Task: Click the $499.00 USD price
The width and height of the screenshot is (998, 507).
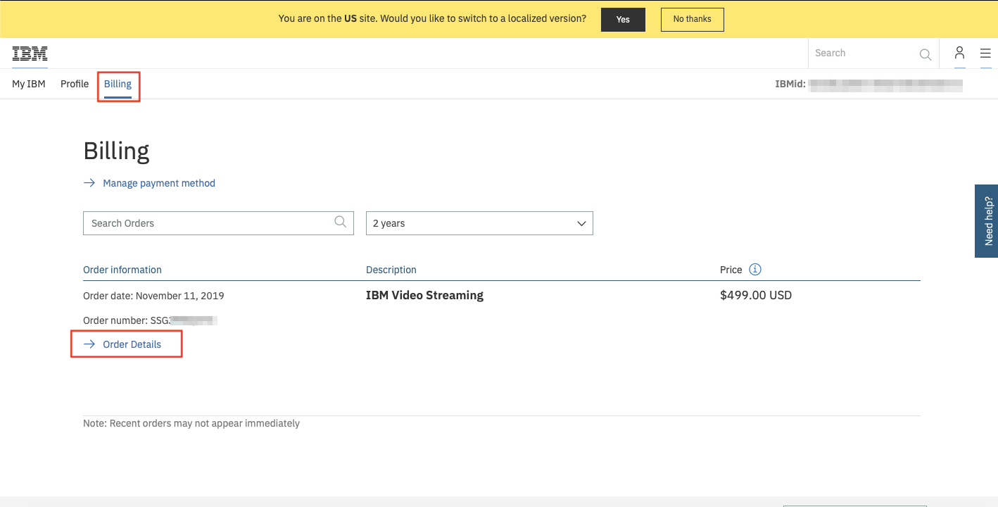Action: (x=756, y=295)
